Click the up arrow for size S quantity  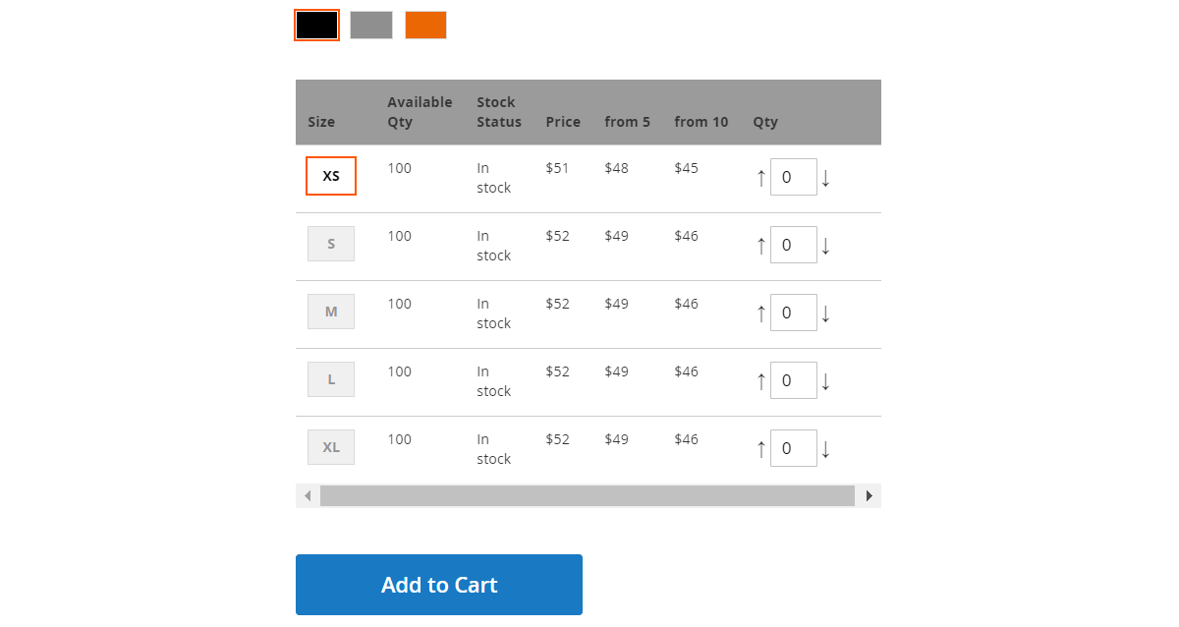tap(760, 246)
